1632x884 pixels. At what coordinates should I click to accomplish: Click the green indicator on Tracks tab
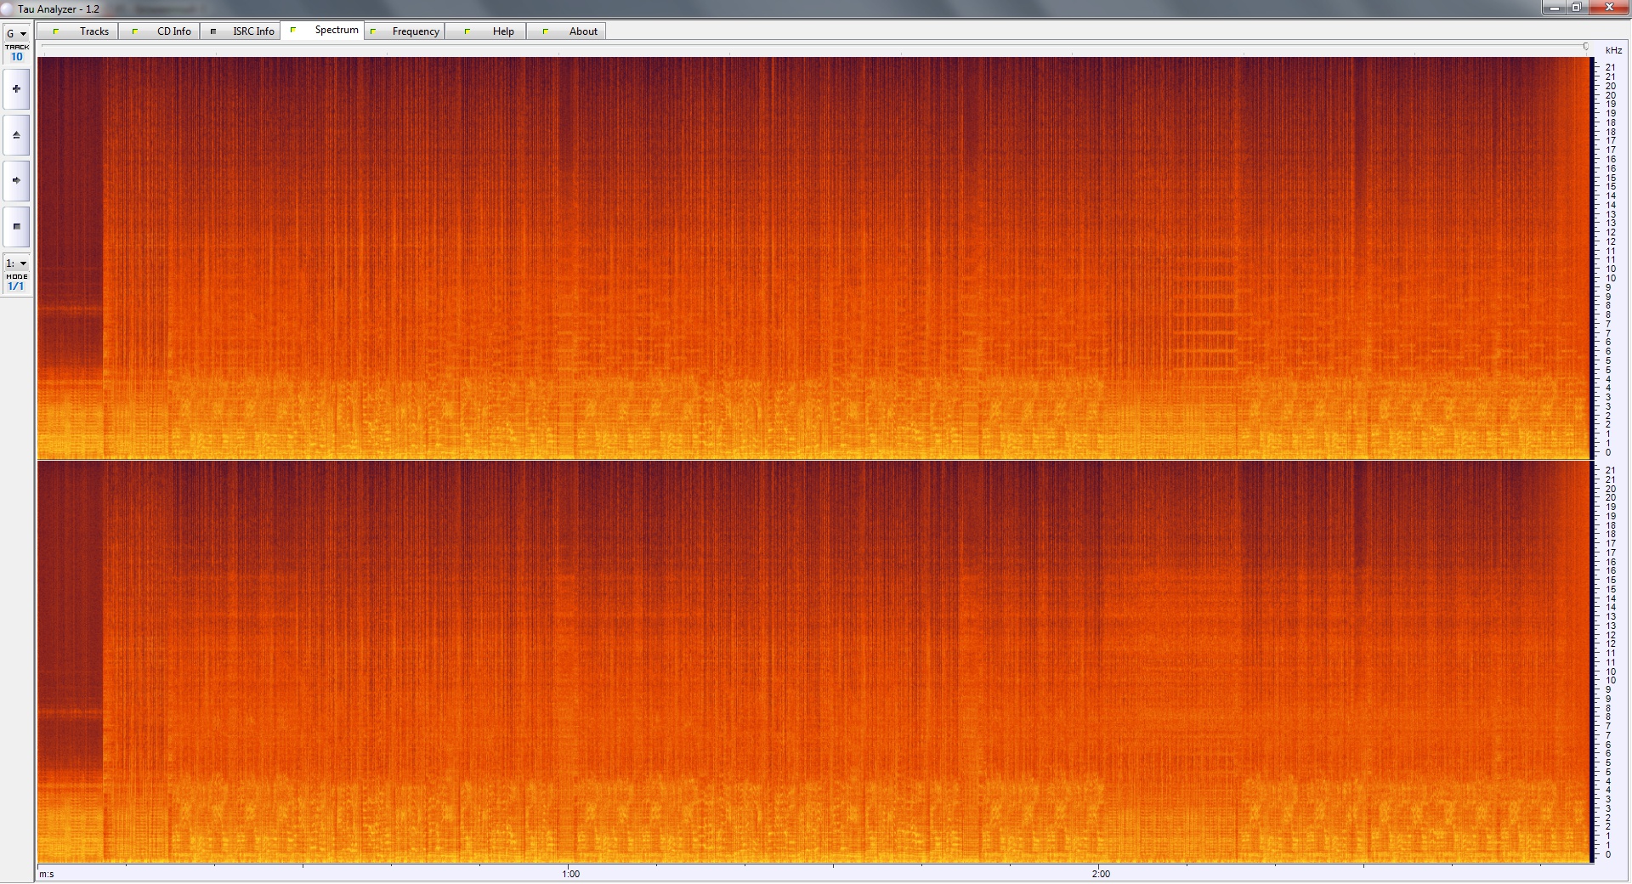pyautogui.click(x=56, y=31)
